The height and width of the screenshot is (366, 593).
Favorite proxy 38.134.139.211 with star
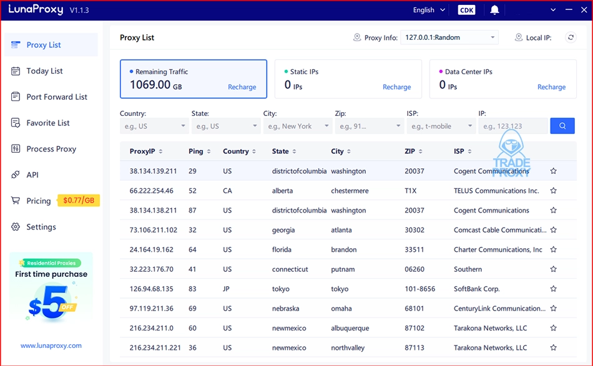tap(553, 171)
